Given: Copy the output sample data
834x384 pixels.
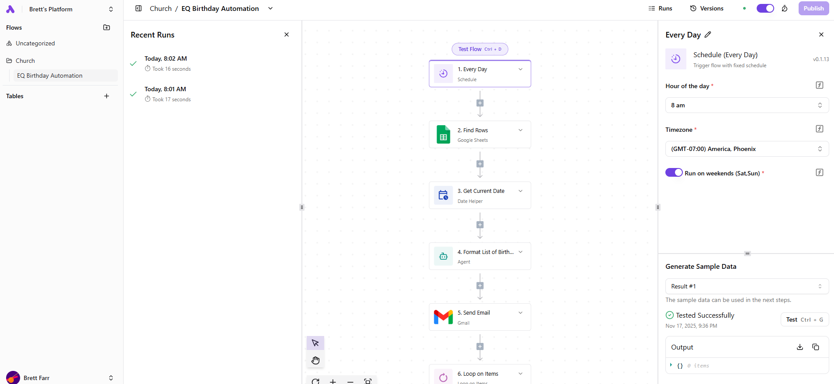Looking at the screenshot, I should (x=815, y=347).
